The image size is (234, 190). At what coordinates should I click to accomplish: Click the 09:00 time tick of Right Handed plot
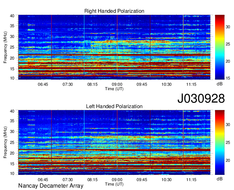(117, 84)
